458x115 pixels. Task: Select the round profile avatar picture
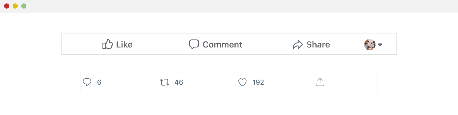pyautogui.click(x=370, y=45)
